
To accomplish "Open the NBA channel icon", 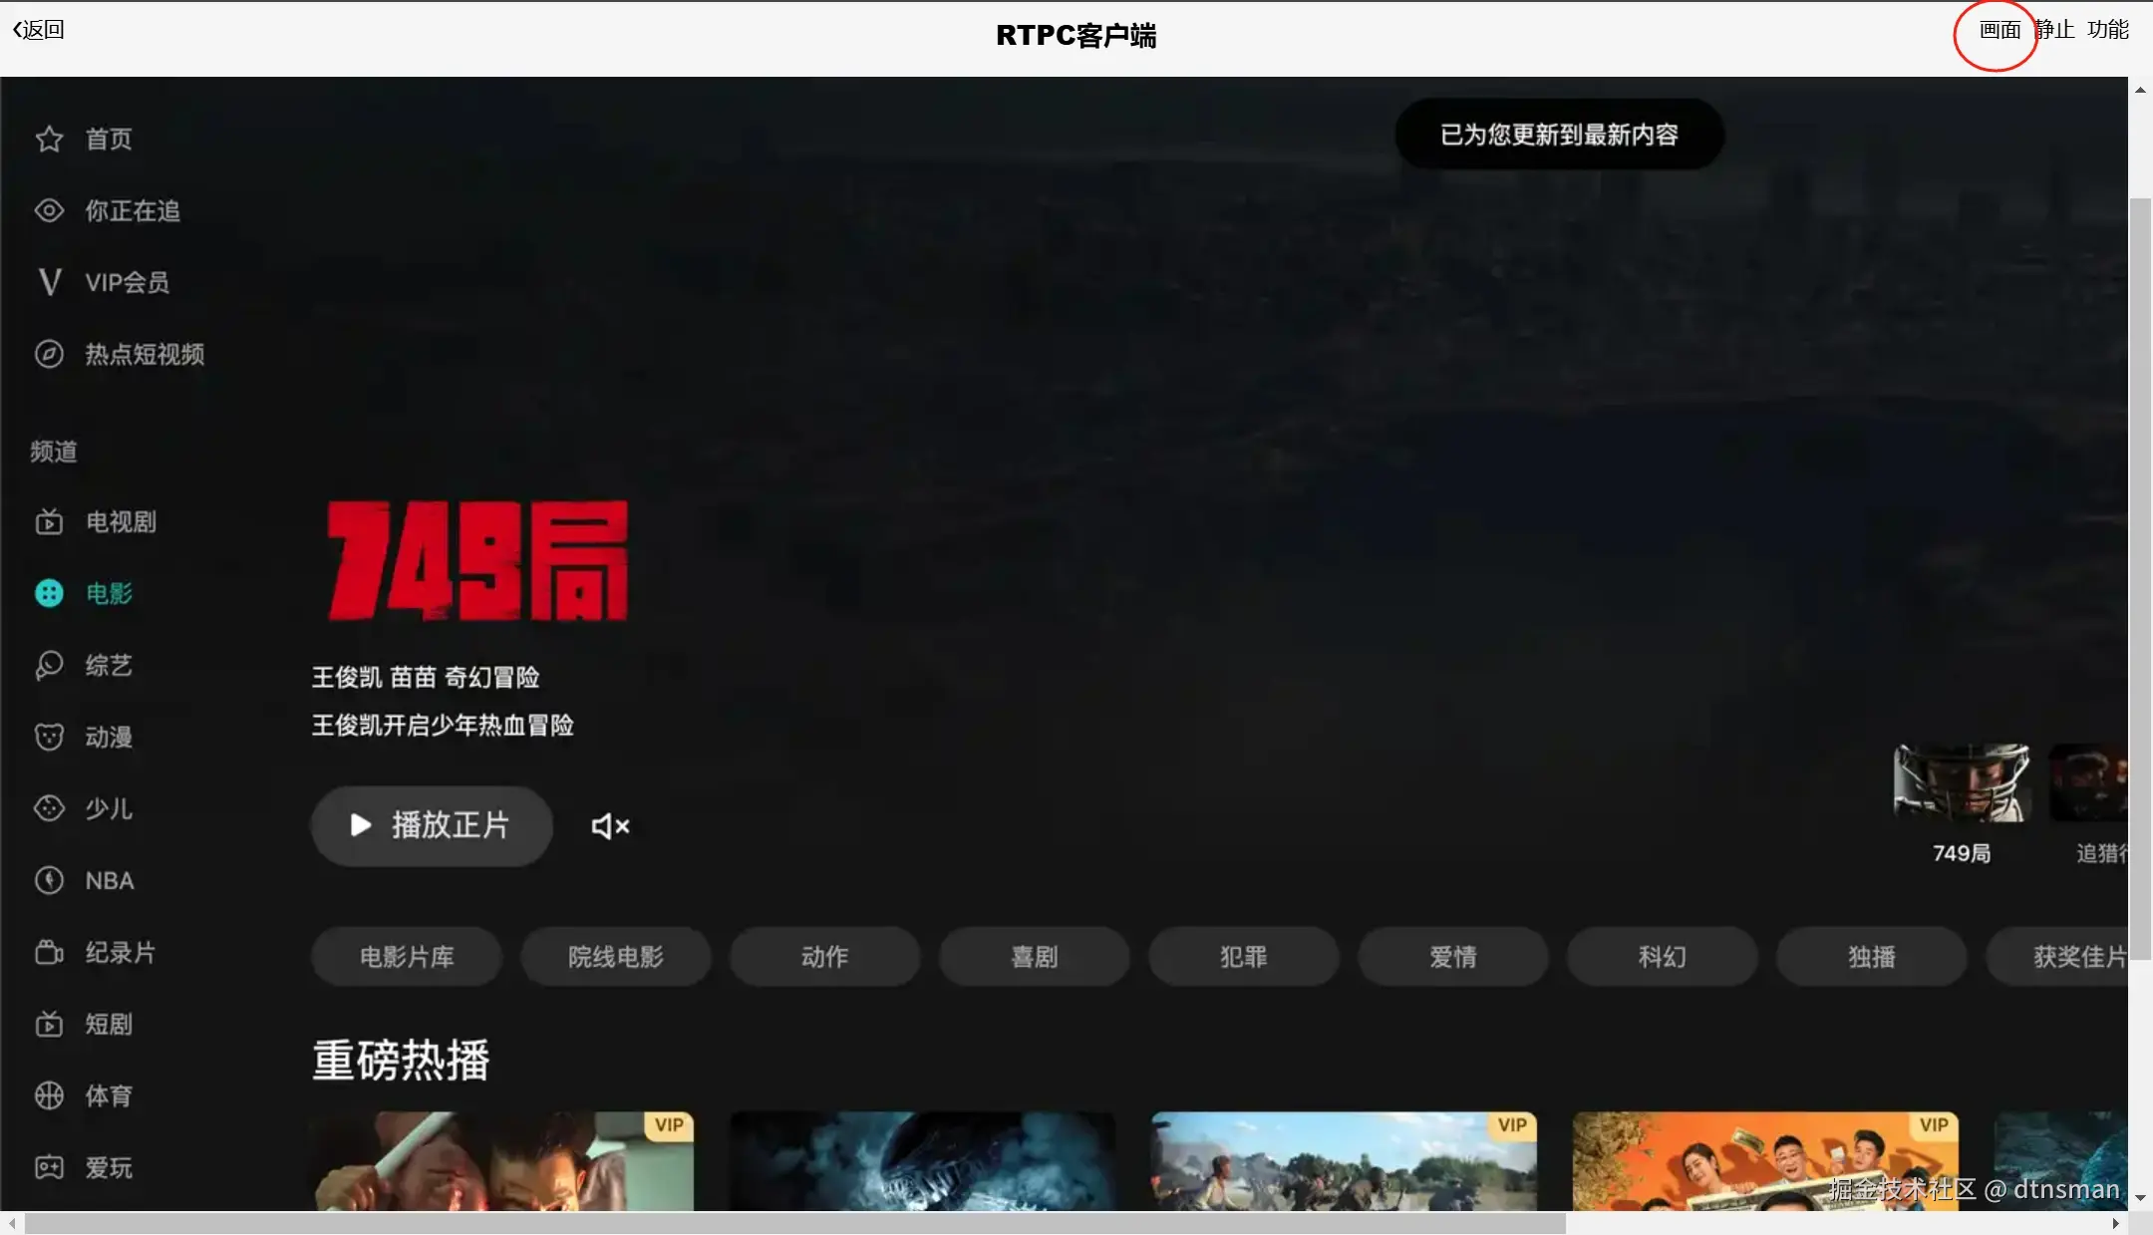I will pyautogui.click(x=49, y=880).
